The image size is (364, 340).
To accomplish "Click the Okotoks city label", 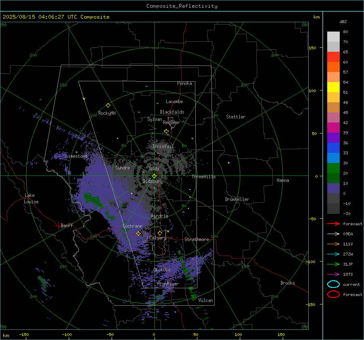I will (162, 270).
